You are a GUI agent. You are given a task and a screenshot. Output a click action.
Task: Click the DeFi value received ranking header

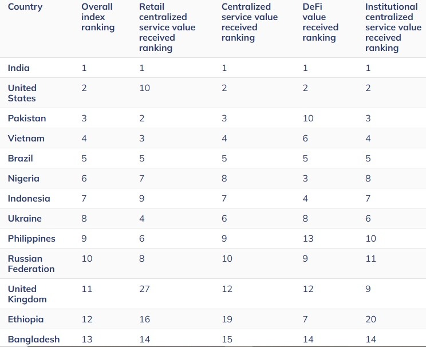pos(320,22)
